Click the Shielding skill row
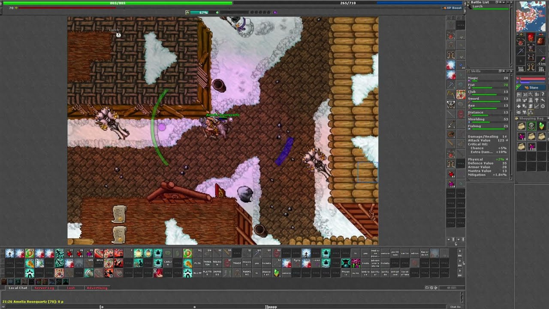Viewport: 549px width, 309px height. click(x=488, y=120)
